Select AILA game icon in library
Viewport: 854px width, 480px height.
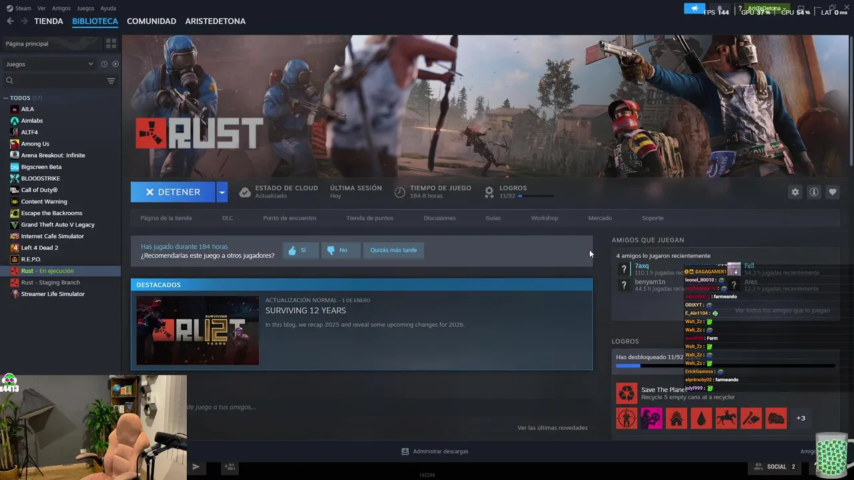[15, 109]
